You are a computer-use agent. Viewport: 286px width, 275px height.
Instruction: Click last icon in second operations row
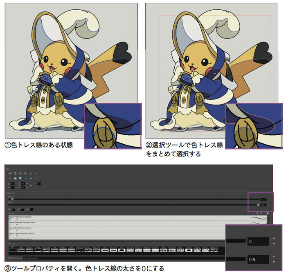pos(36,178)
